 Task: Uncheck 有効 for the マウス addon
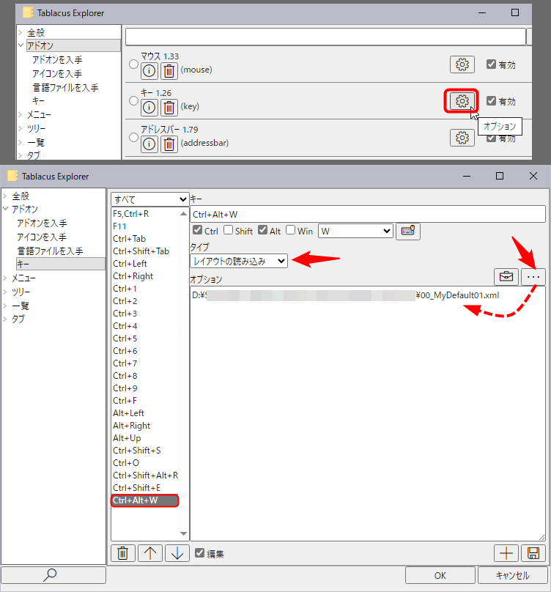[492, 64]
